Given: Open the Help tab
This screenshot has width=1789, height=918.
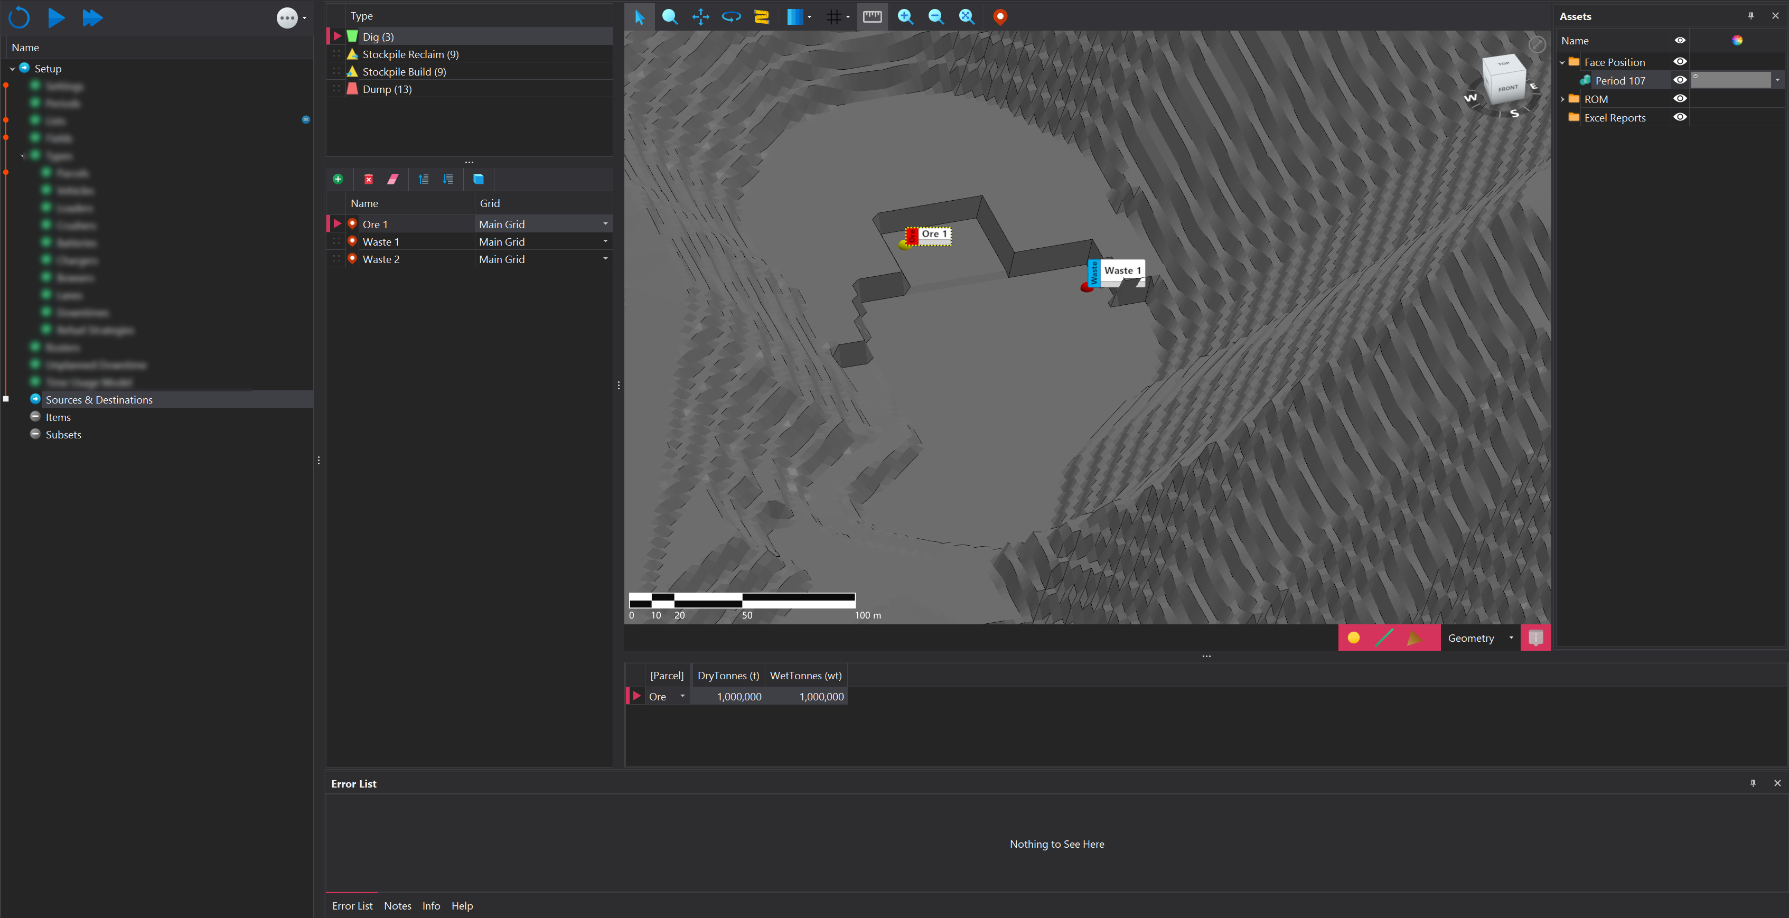Looking at the screenshot, I should tap(462, 905).
